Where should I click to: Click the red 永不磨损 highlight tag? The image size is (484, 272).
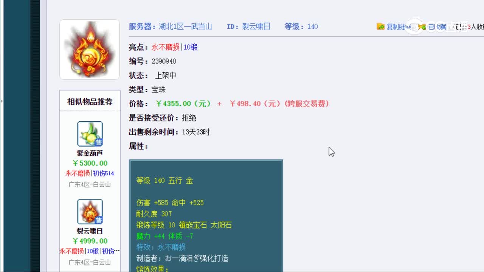point(166,47)
